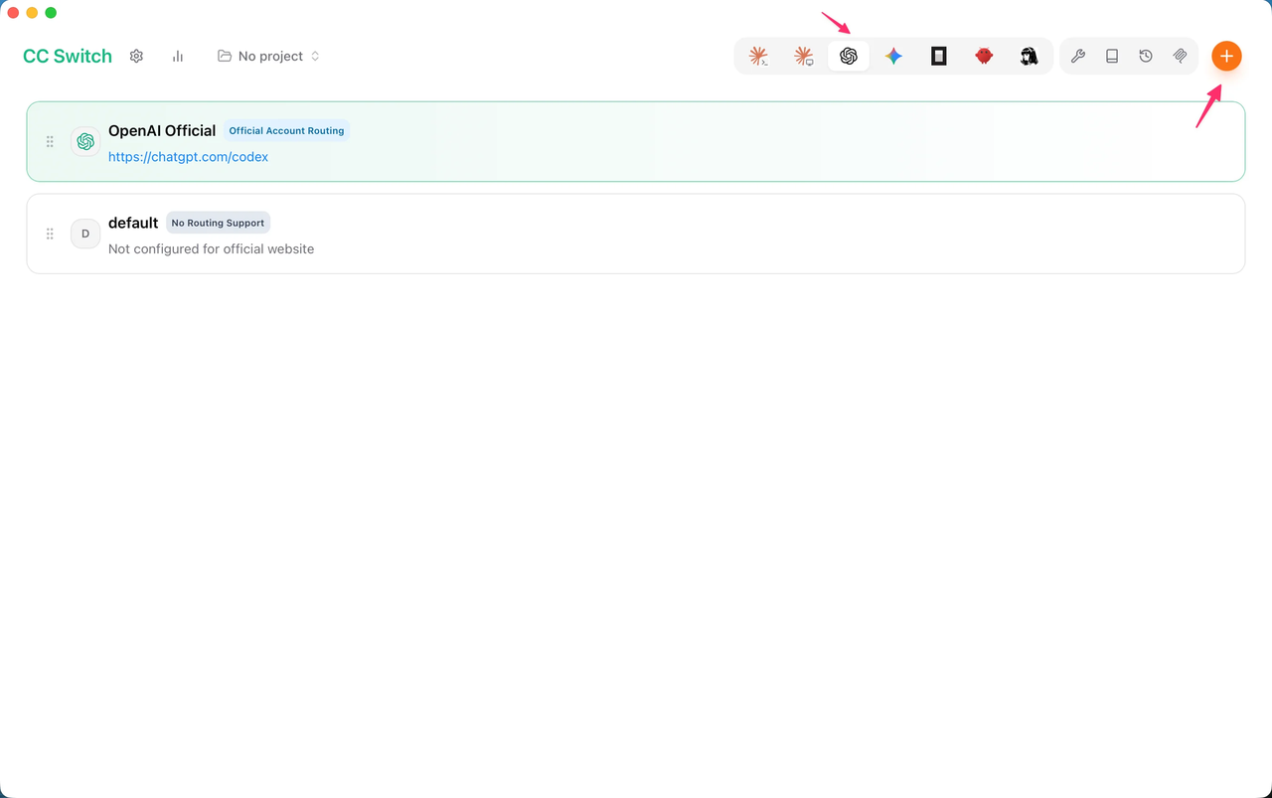Grab the drag handle of default row
The image size is (1272, 798).
coord(50,234)
